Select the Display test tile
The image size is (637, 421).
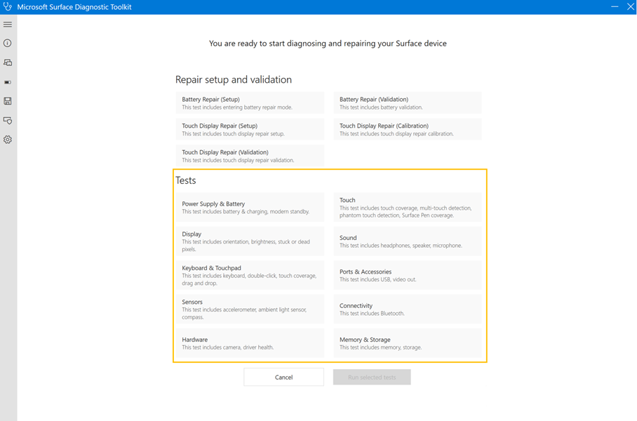[x=250, y=241]
